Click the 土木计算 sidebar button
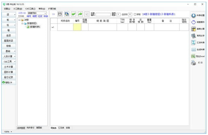The width and height of the screenshot is (208, 135). [9, 67]
